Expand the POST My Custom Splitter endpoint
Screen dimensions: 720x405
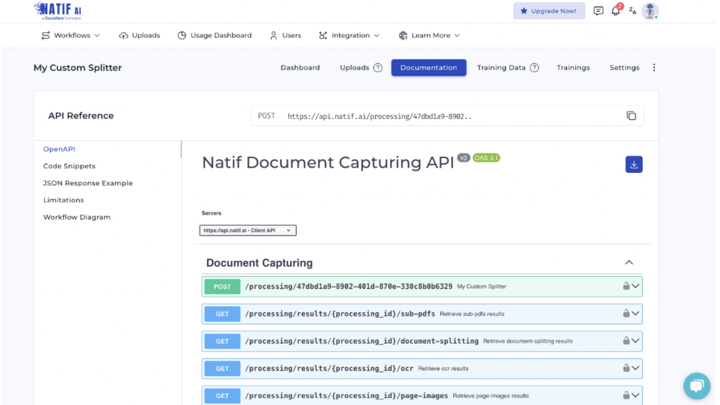coord(635,286)
